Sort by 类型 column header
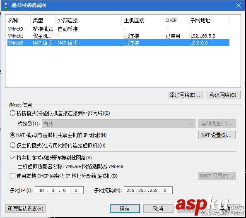The width and height of the screenshot is (246, 218). (x=43, y=20)
